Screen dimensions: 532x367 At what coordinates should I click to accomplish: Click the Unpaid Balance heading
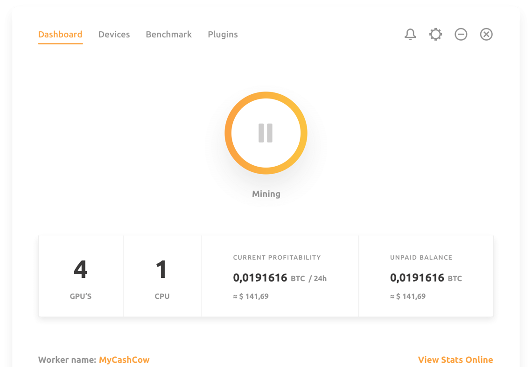(421, 257)
